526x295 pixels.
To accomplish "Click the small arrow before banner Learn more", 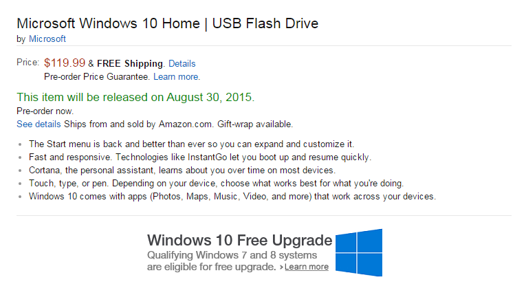I will (x=281, y=267).
